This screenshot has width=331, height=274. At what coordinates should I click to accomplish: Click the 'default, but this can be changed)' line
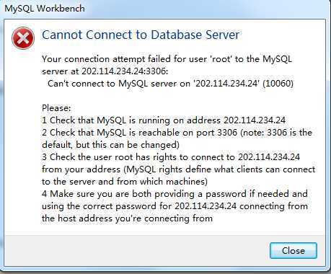[x=110, y=145]
